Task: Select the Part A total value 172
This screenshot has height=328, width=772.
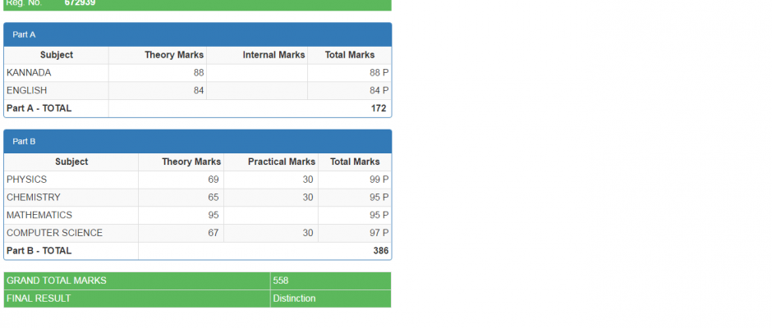Action: tap(379, 108)
